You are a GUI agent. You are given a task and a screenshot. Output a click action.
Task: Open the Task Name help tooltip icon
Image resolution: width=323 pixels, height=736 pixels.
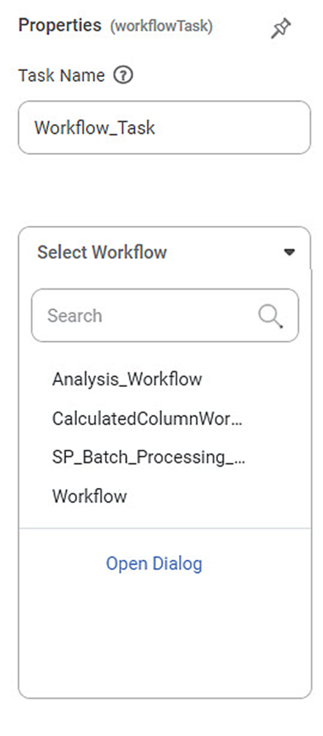[x=123, y=75]
